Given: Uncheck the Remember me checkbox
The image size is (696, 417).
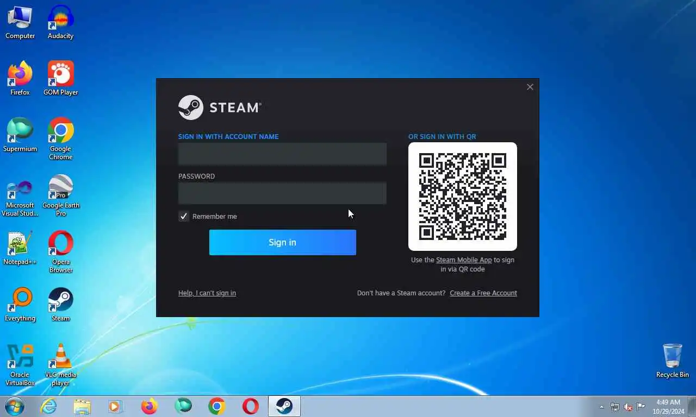Looking at the screenshot, I should click(x=184, y=216).
